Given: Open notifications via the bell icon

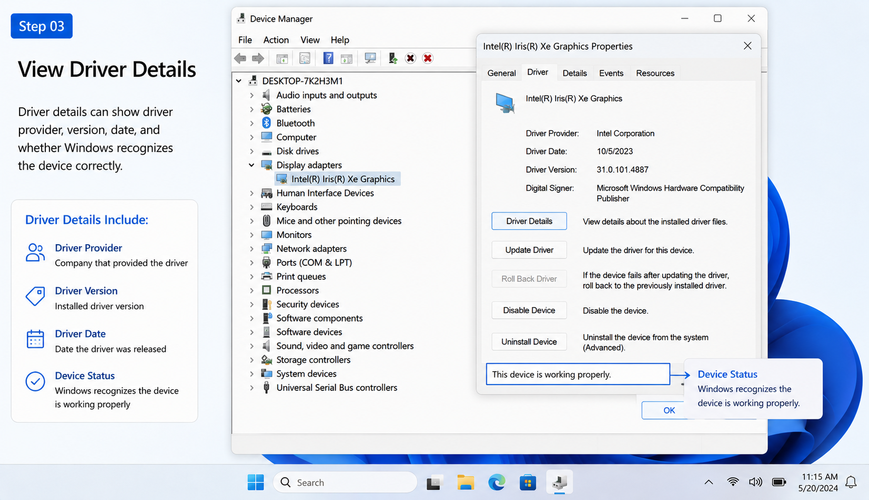Looking at the screenshot, I should tap(851, 482).
